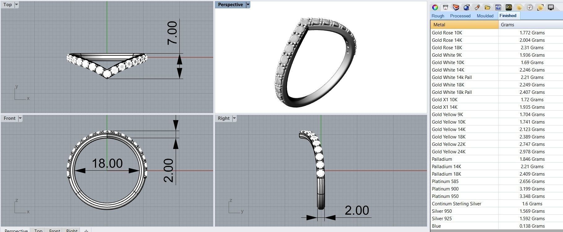This screenshot has height=232, width=563.
Task: Open the Right viewport dropdown arrow
Action: click(234, 118)
